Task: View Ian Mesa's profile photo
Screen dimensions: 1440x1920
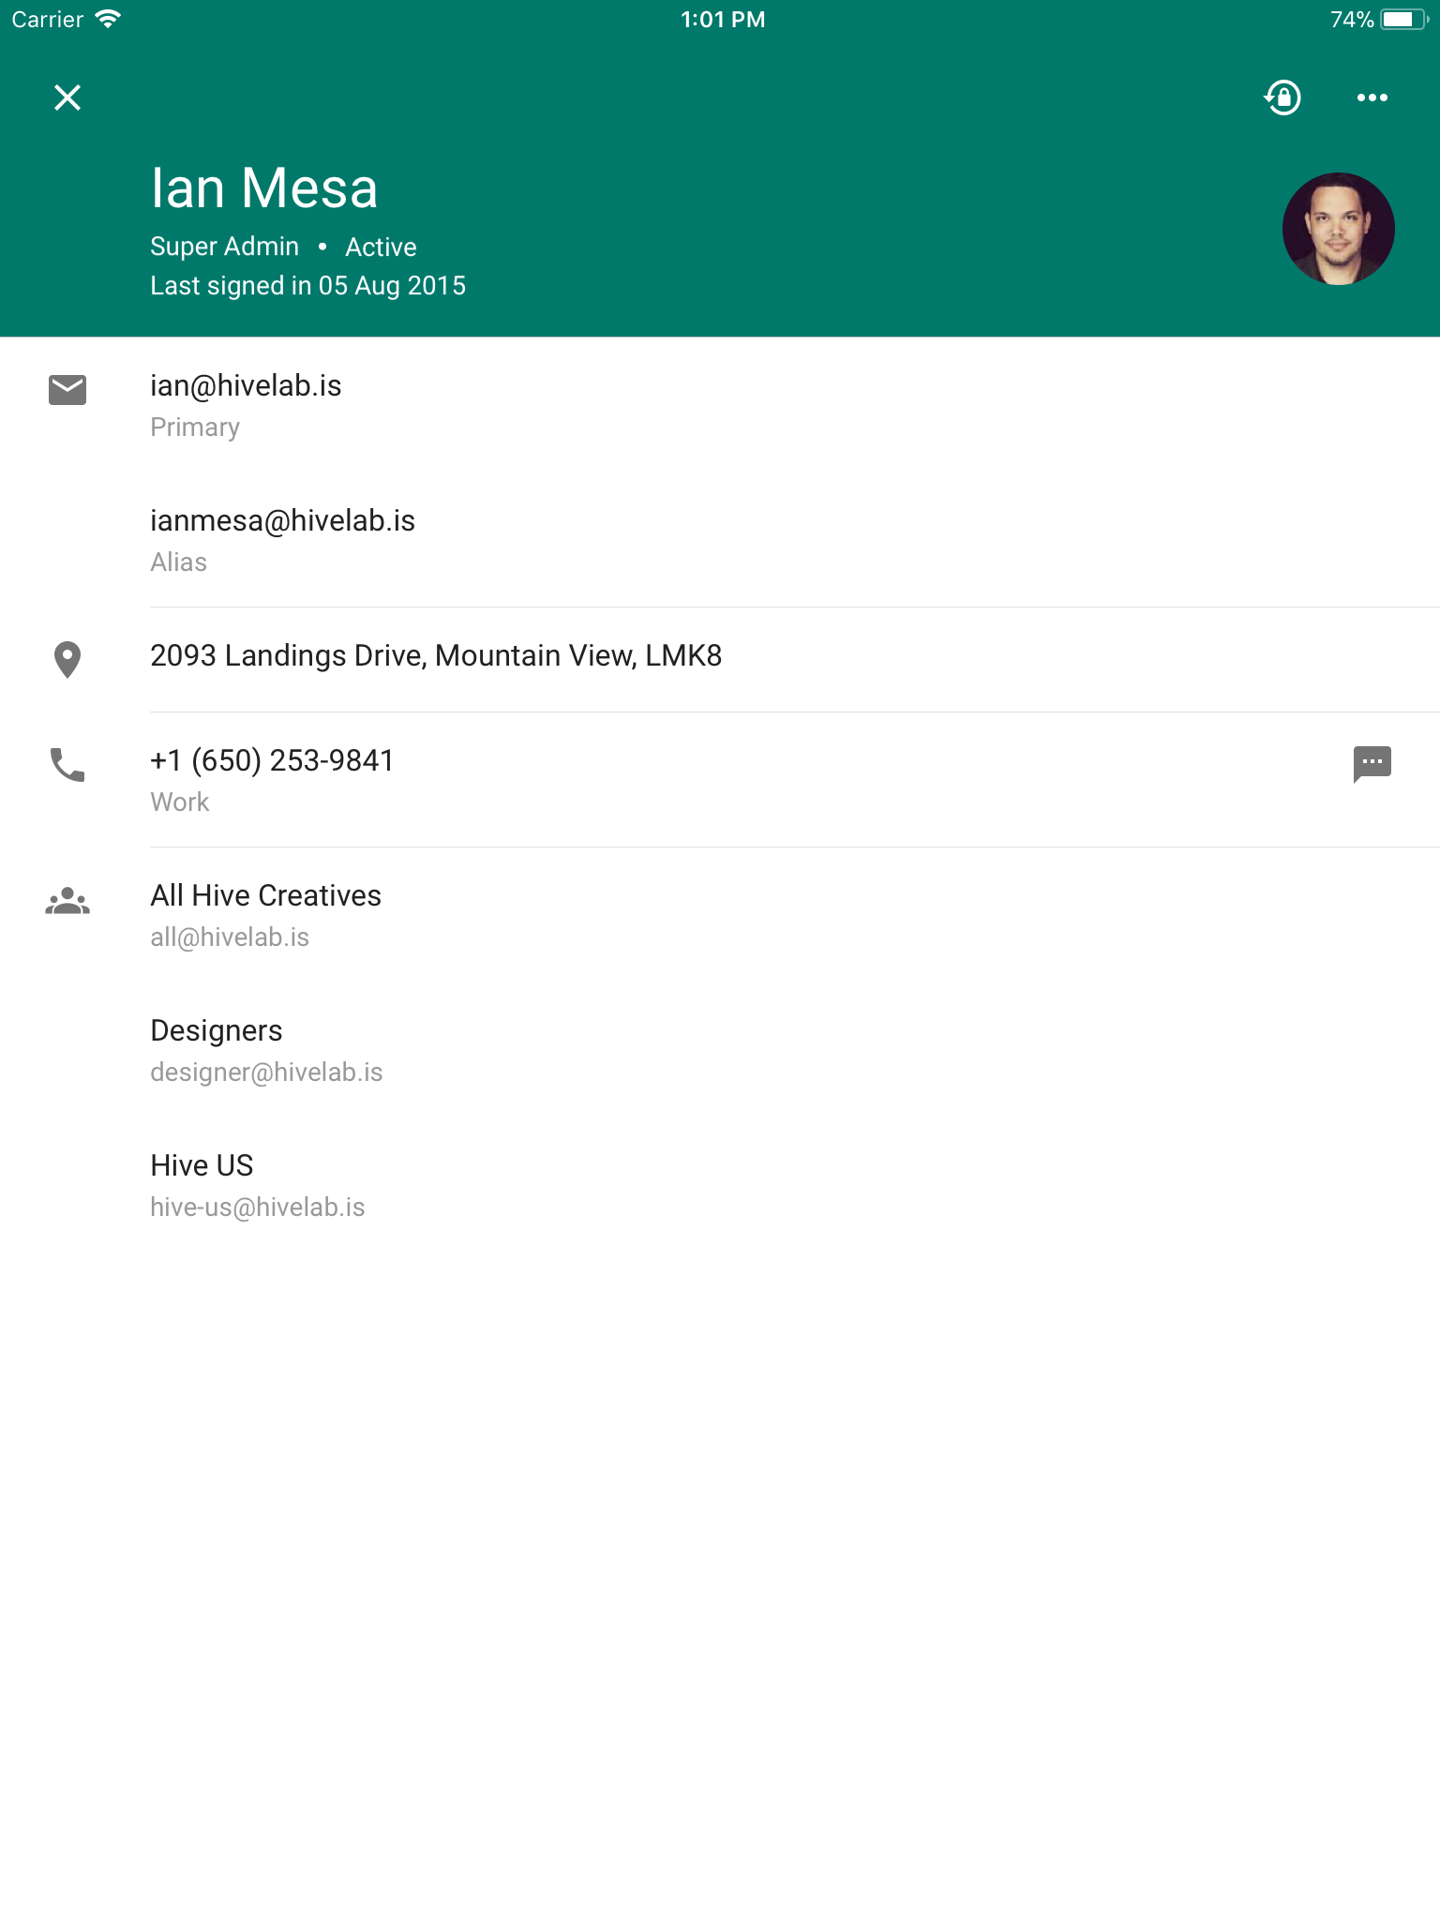Action: [x=1338, y=229]
